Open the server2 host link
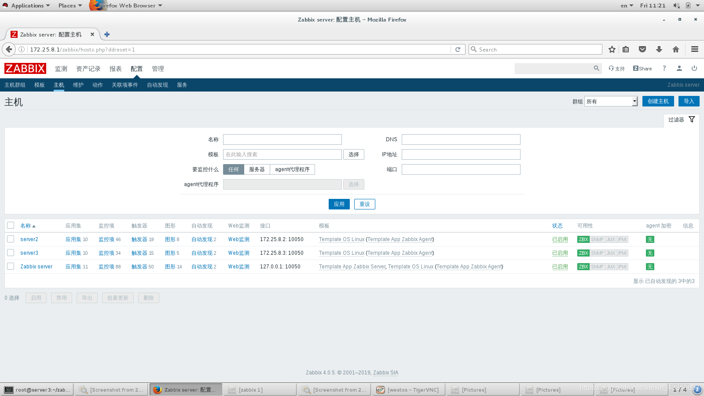The width and height of the screenshot is (704, 396). [x=29, y=239]
